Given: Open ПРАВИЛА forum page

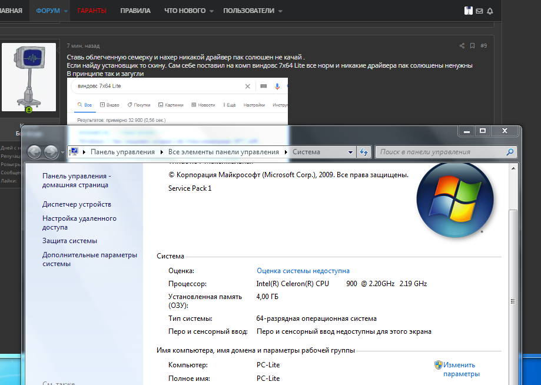Looking at the screenshot, I should tap(135, 11).
